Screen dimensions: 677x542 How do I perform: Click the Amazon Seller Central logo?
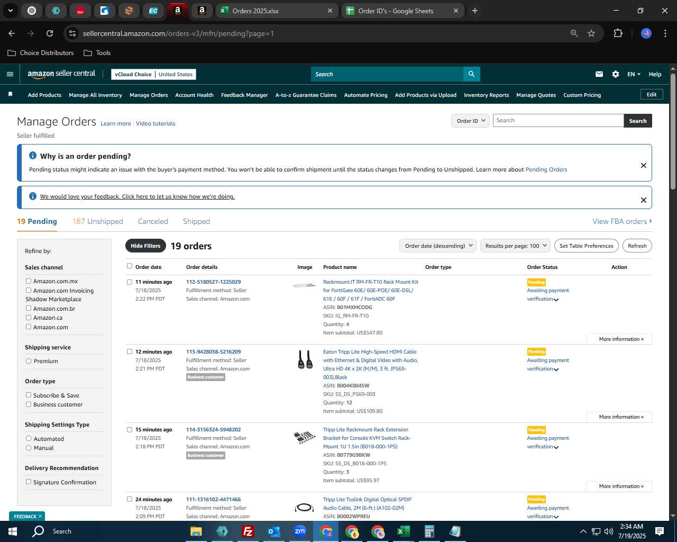point(61,74)
